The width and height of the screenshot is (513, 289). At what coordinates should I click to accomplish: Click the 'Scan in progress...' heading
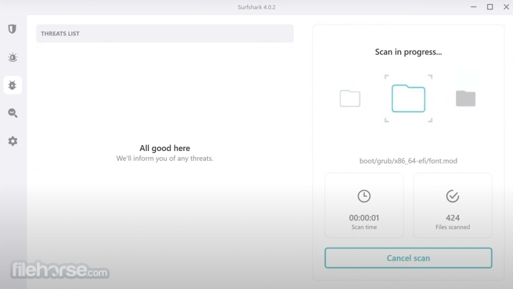408,52
